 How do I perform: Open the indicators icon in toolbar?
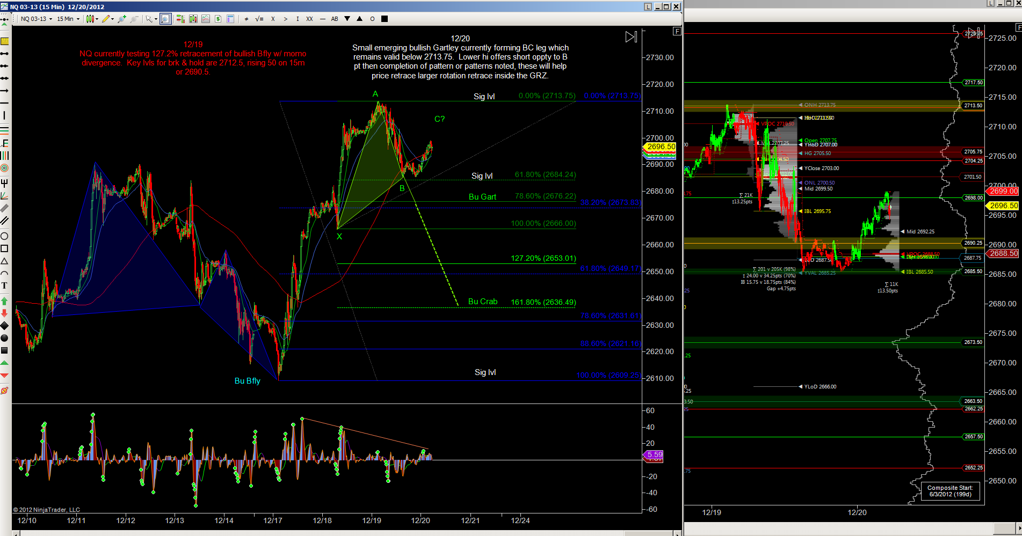206,19
